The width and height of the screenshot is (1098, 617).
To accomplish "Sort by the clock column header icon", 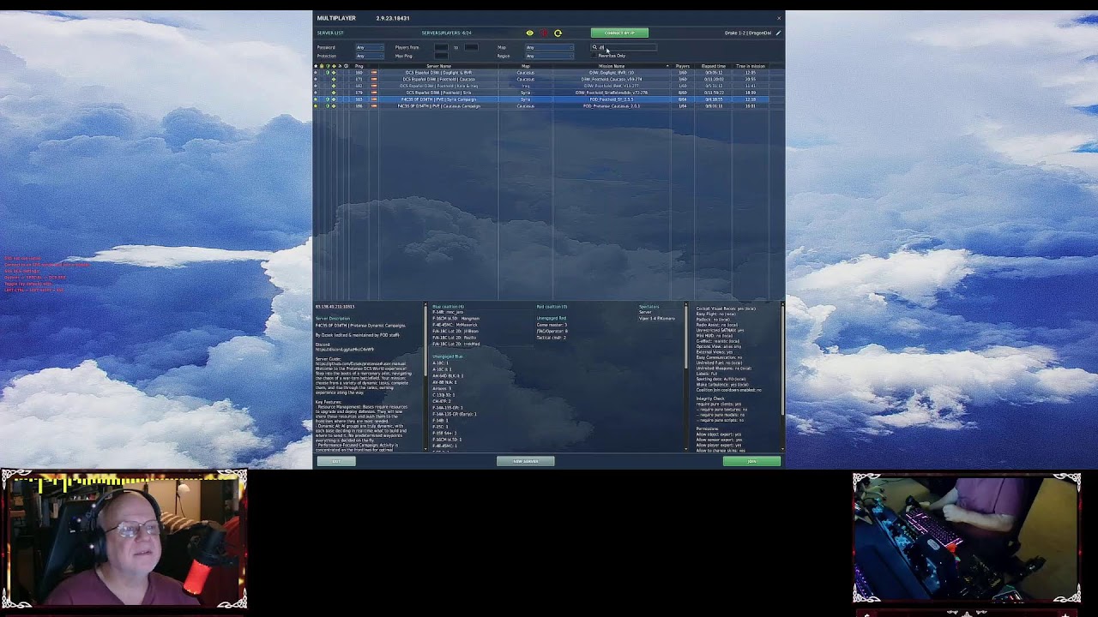I will click(x=346, y=66).
